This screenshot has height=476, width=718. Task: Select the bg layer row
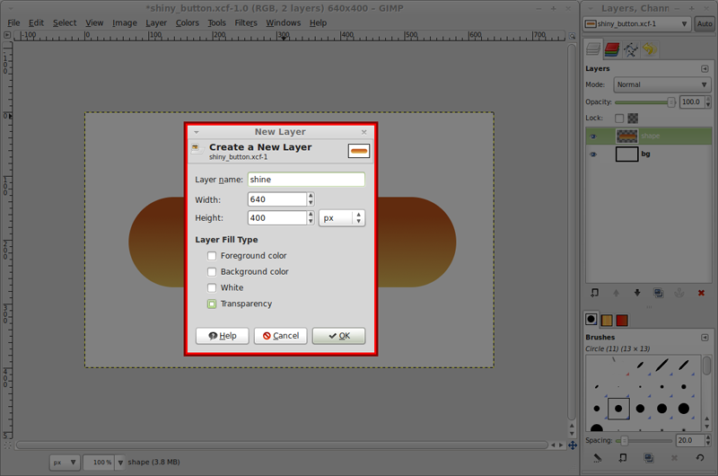[648, 154]
